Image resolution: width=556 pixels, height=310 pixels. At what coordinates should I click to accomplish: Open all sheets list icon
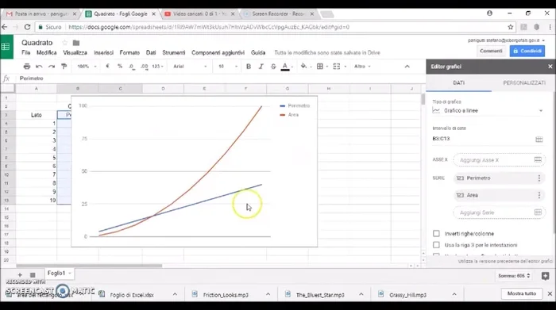coord(33,274)
